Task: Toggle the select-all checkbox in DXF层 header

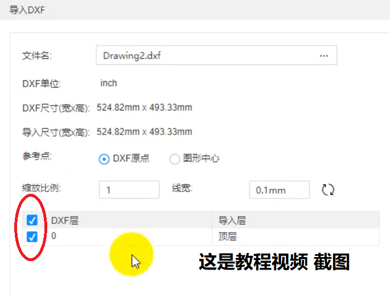Action: click(x=32, y=221)
